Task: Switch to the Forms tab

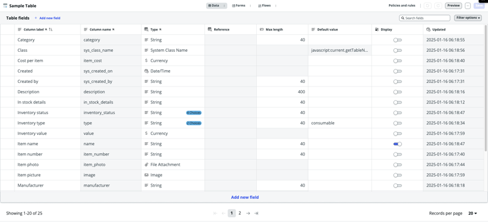Action: point(239,5)
